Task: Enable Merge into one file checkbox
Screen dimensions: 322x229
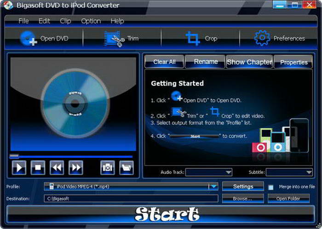Action: point(271,187)
